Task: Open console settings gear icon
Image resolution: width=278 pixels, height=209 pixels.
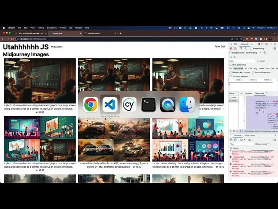Action: pyautogui.click(x=275, y=140)
